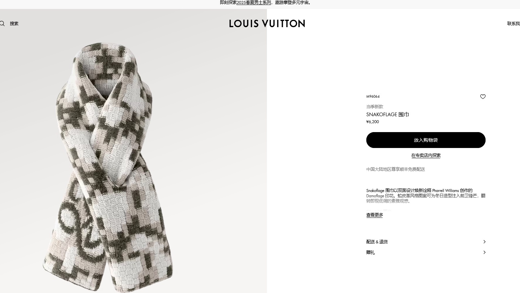Screen dimensions: 520x293
Task: Click the Snakoflage product description paragraph
Action: point(426,196)
